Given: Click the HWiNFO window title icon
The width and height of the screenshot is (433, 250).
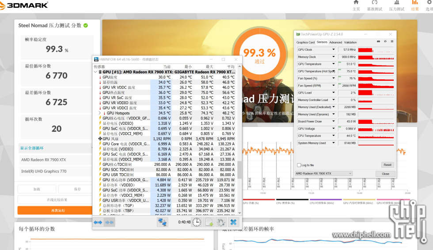Looking at the screenshot, I should (x=96, y=59).
